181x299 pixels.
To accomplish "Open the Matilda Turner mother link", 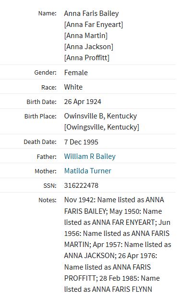I will 88,171.
